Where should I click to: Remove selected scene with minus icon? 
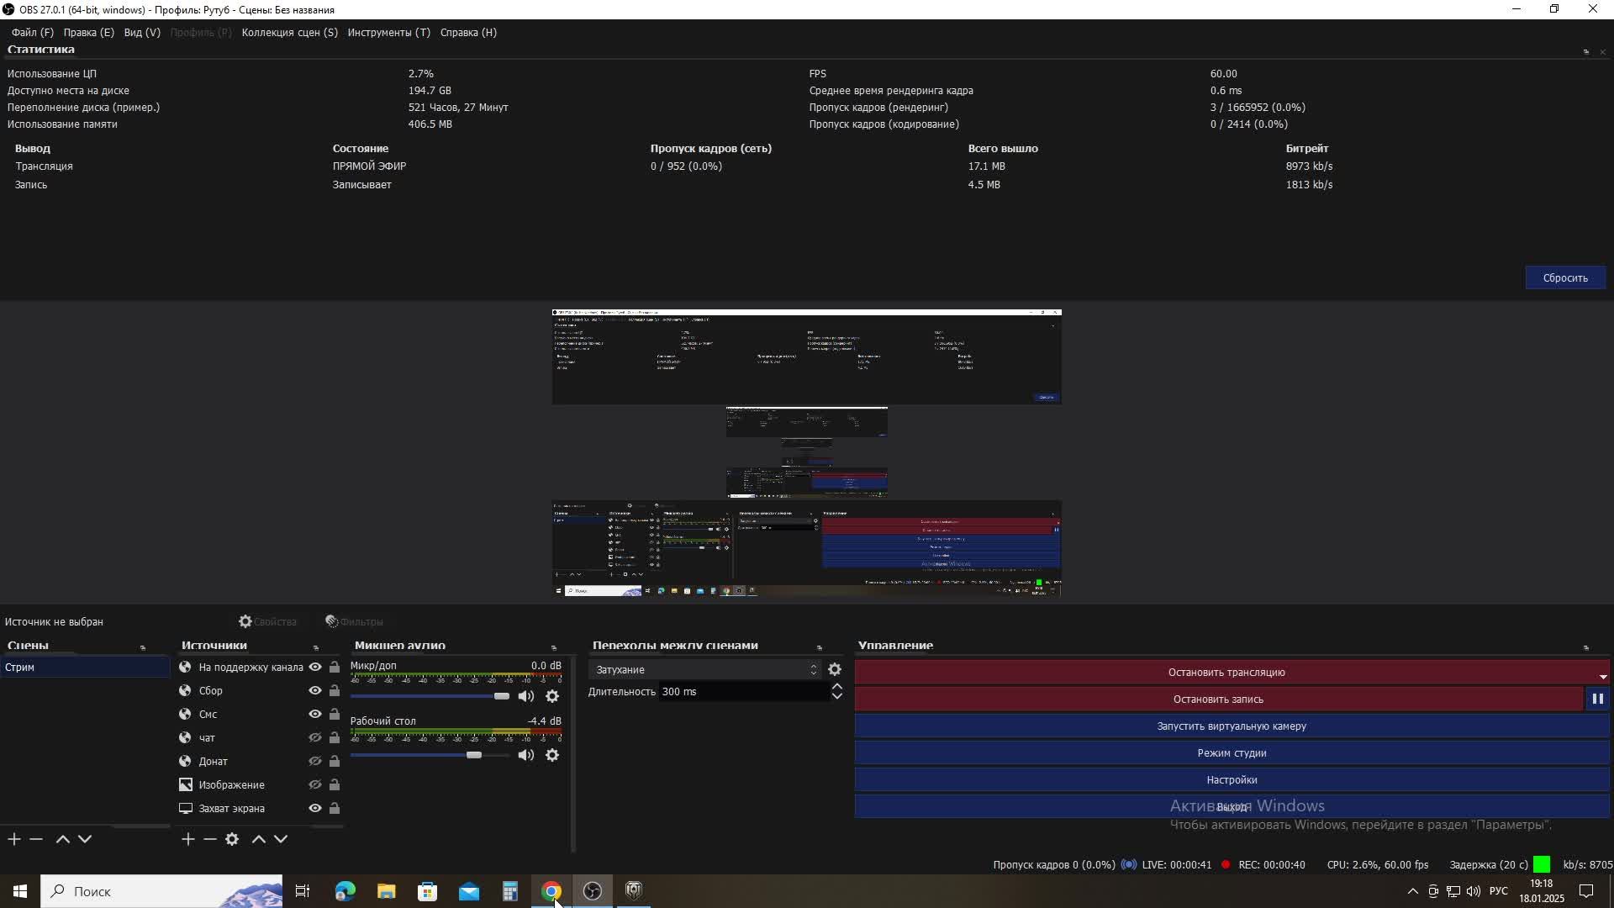tap(36, 839)
